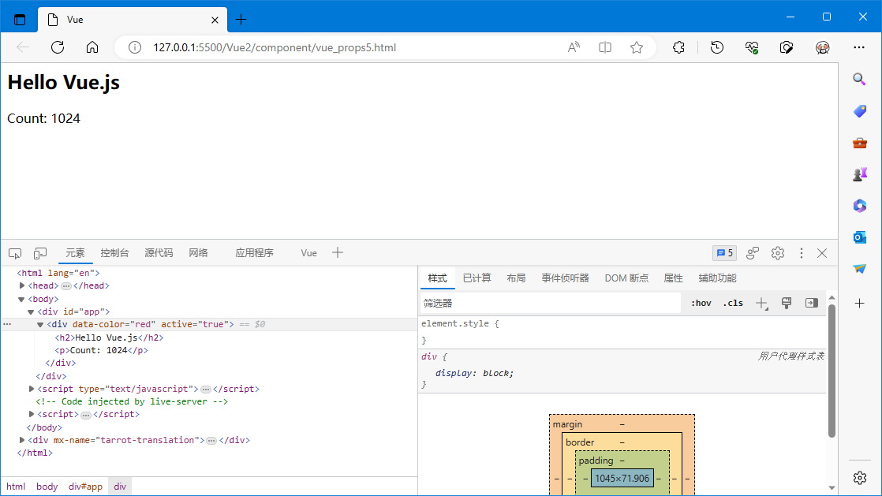View site information icon in address bar
882x496 pixels.
[x=135, y=47]
